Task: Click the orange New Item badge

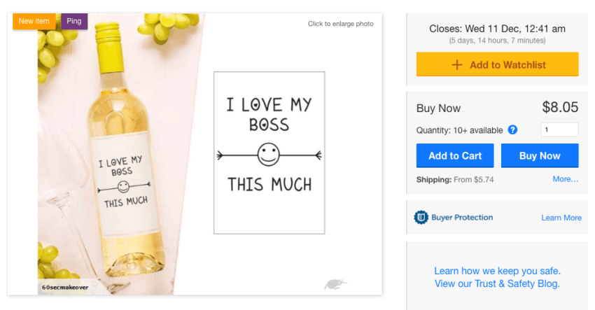Action: (x=34, y=21)
